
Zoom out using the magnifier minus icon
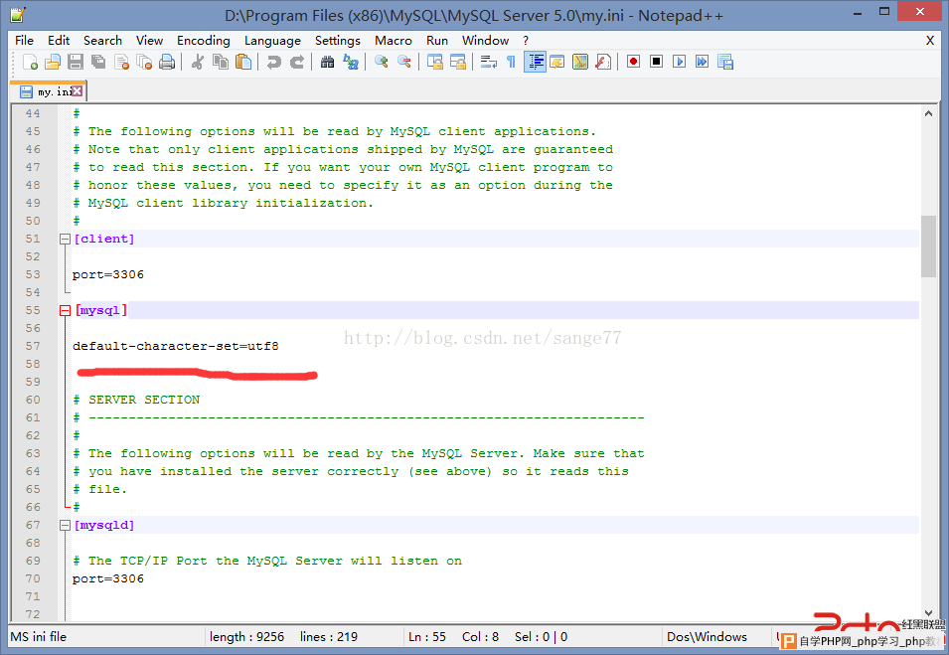[x=404, y=62]
